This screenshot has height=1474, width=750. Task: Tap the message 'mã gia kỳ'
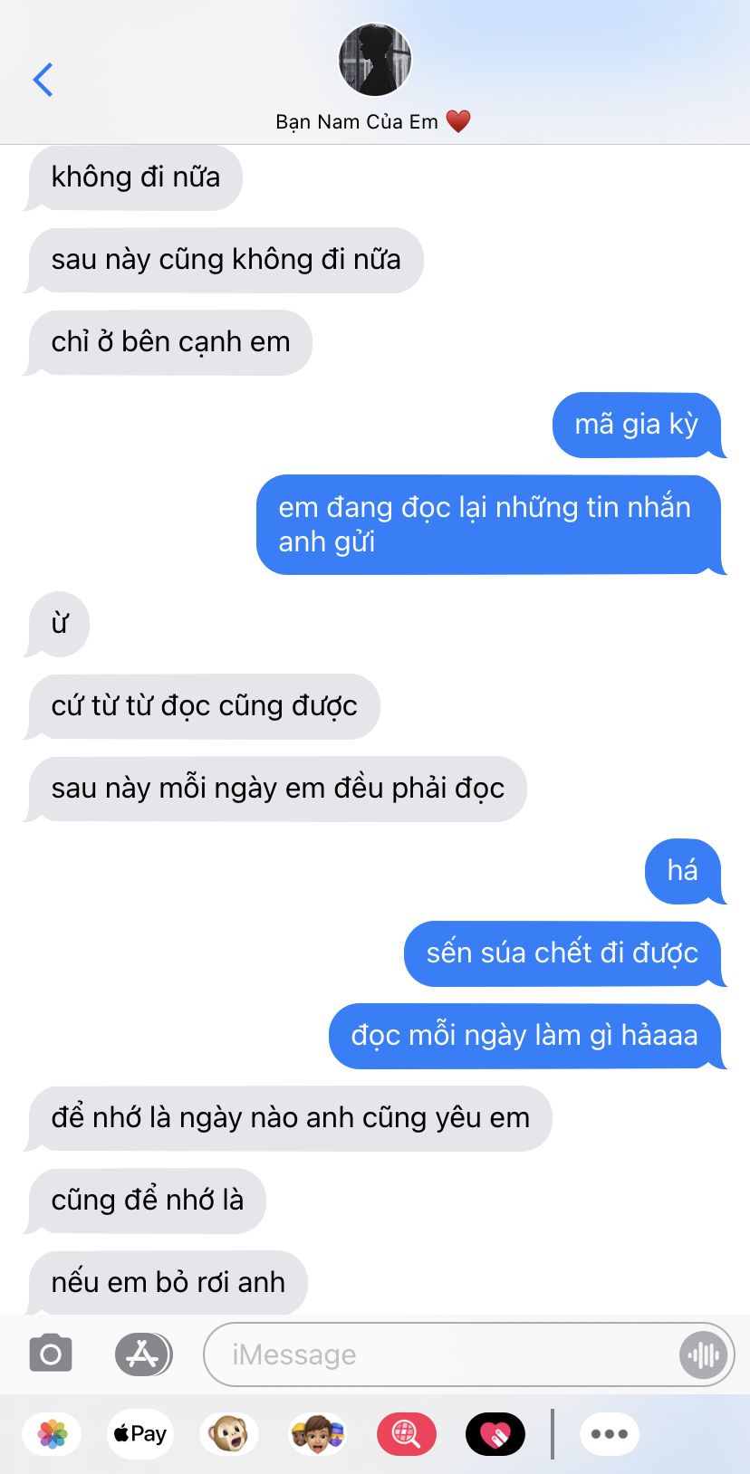pos(638,425)
